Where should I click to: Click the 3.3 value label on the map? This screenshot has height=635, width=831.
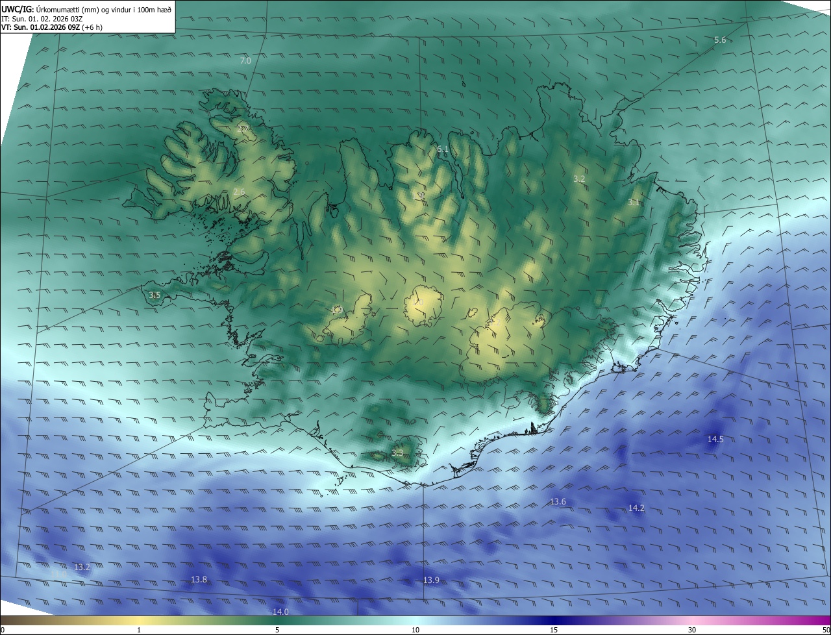point(397,453)
